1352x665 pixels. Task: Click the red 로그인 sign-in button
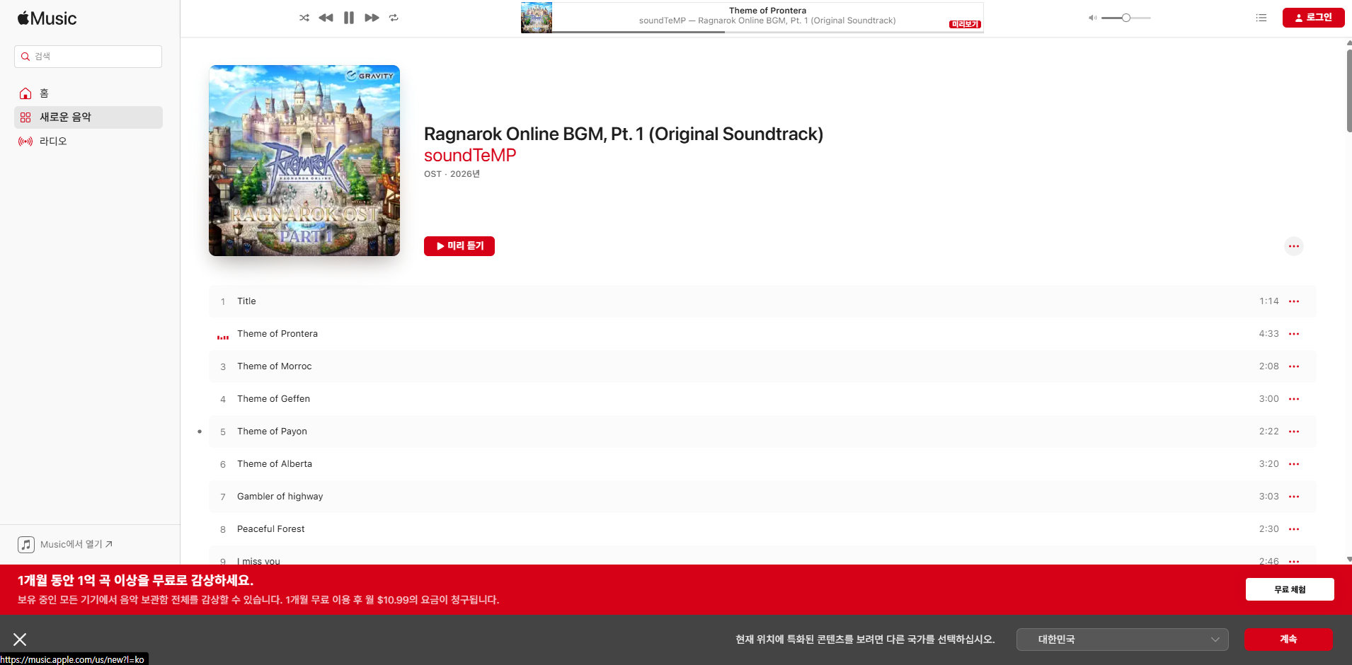tap(1313, 18)
